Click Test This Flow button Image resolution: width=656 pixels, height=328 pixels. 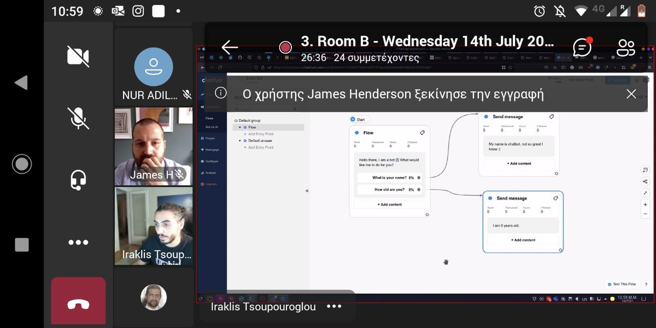coord(622,284)
